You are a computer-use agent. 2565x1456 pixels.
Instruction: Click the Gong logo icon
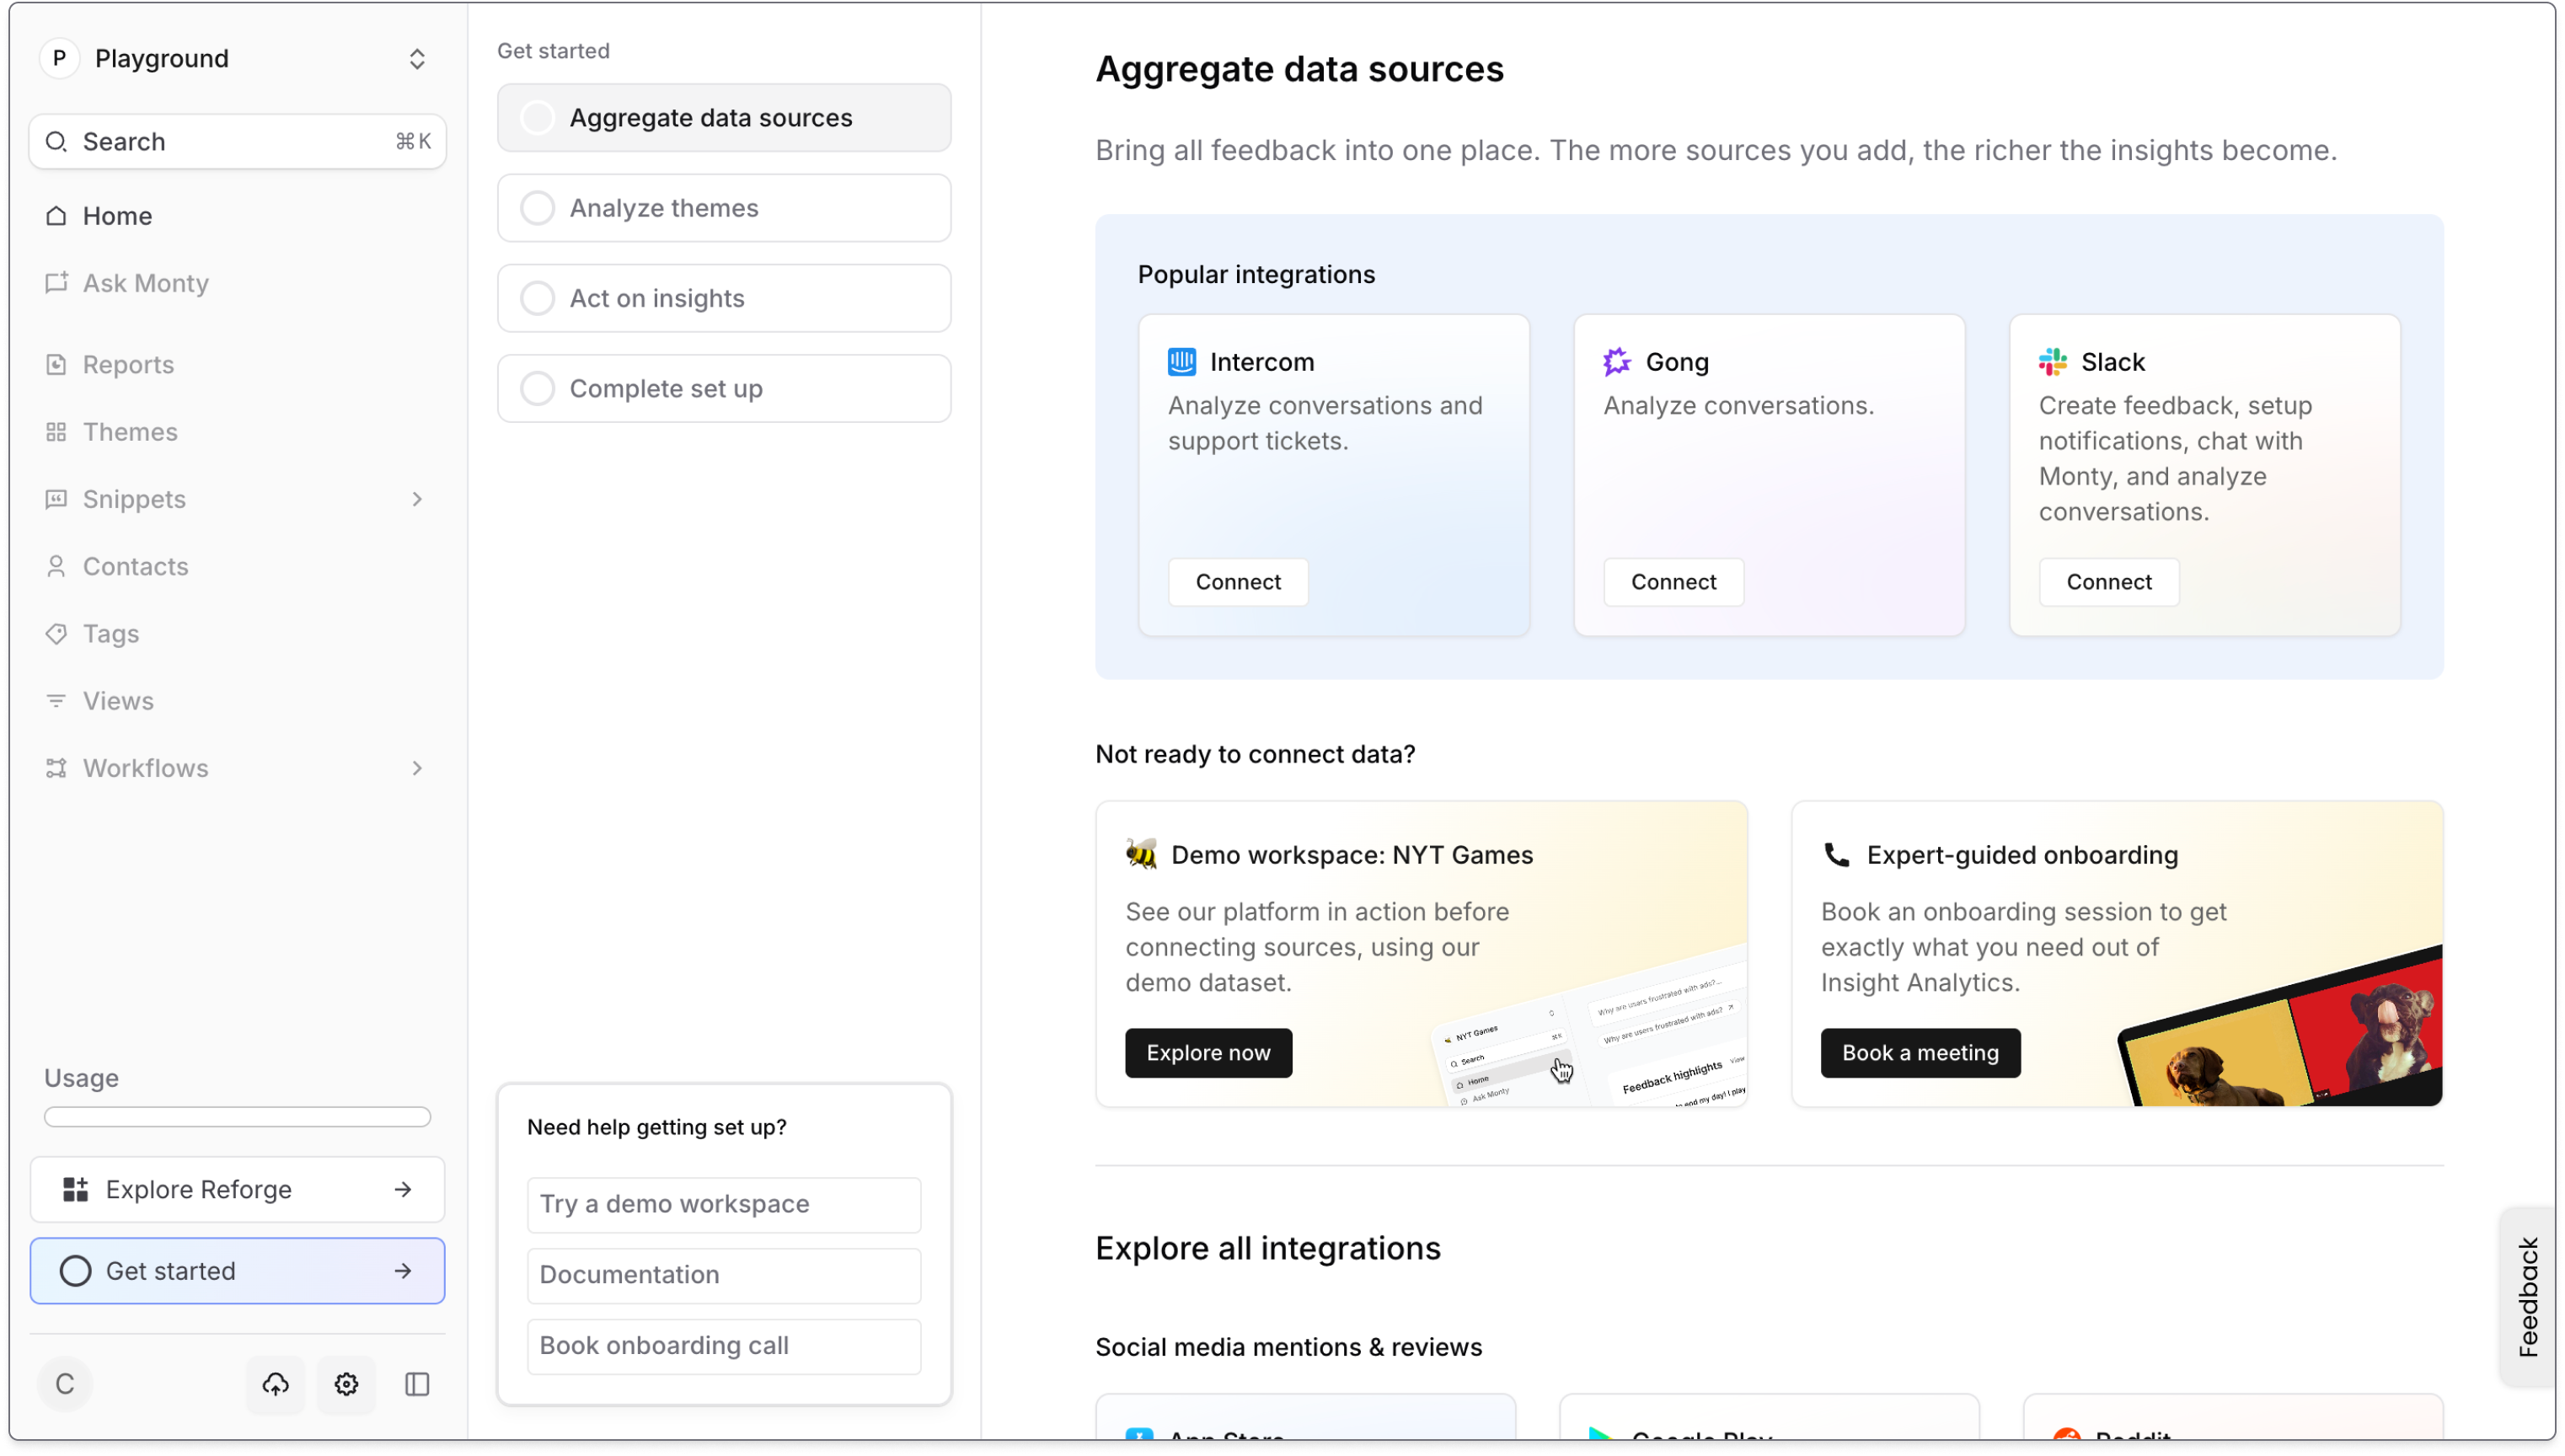tap(1617, 362)
